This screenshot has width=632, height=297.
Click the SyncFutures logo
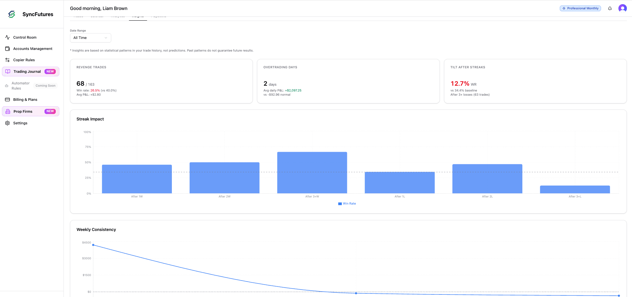pyautogui.click(x=12, y=14)
